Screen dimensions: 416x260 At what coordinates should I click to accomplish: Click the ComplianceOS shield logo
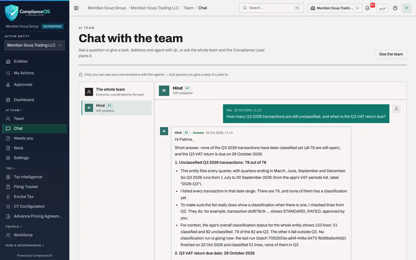12,13
